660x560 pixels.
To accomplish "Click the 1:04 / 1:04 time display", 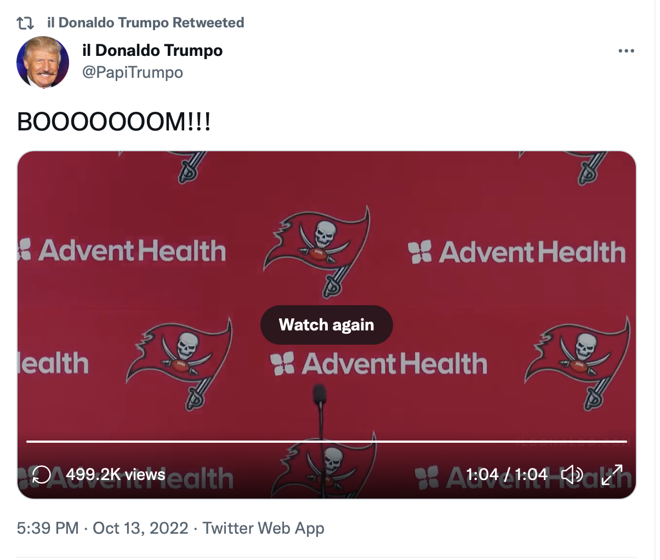I will click(x=507, y=475).
